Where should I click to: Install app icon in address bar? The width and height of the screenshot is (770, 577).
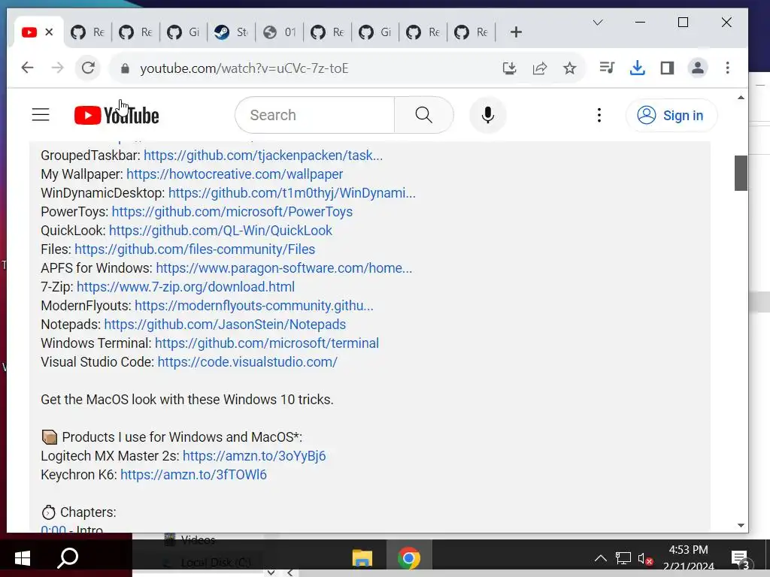(509, 68)
